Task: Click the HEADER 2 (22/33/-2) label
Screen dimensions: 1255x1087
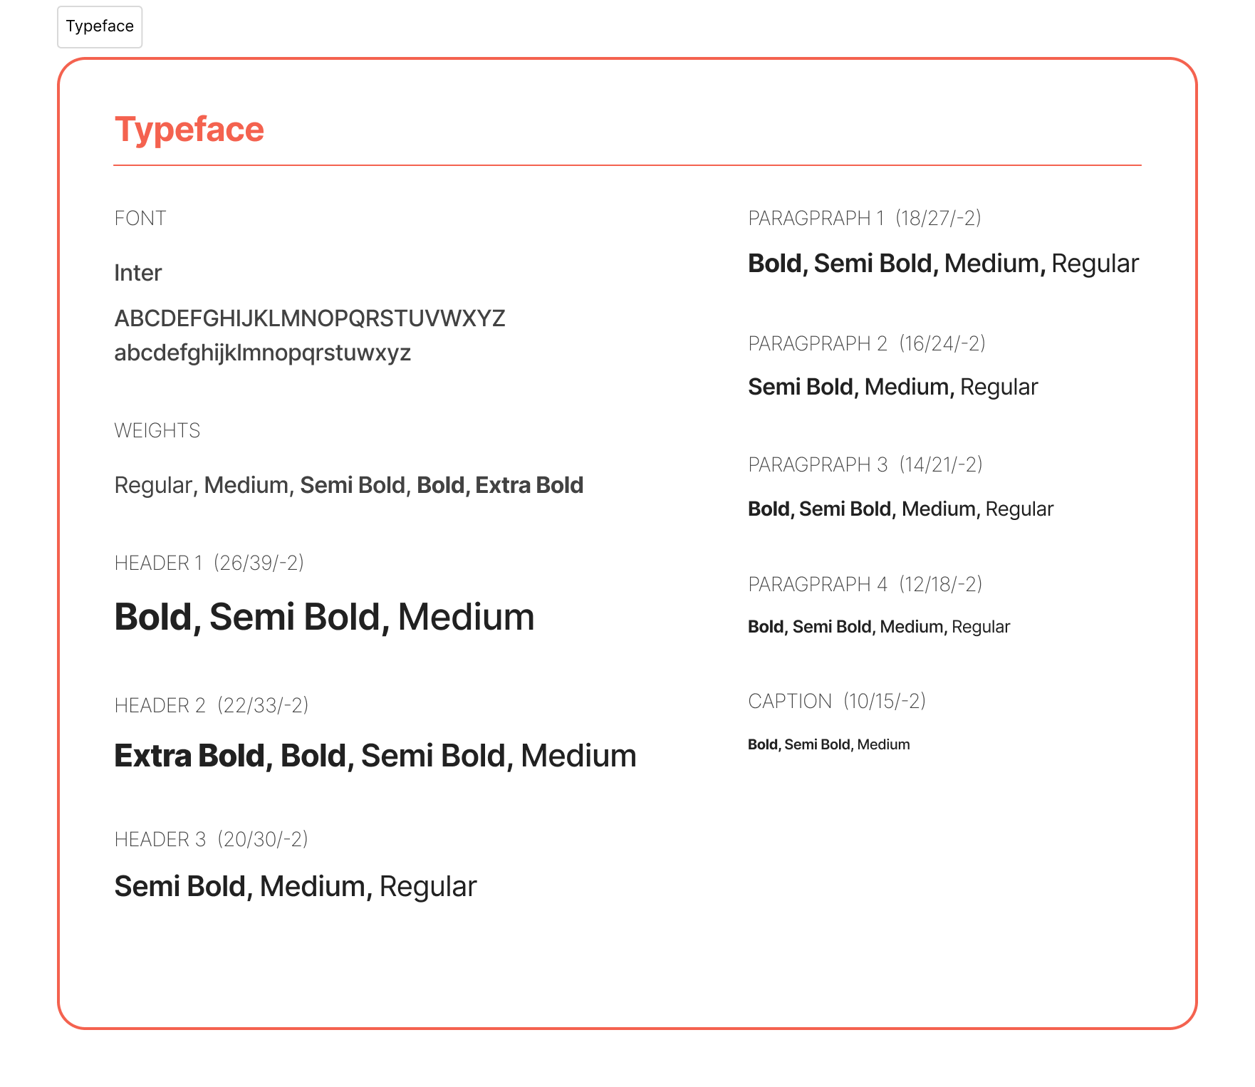Action: [212, 705]
